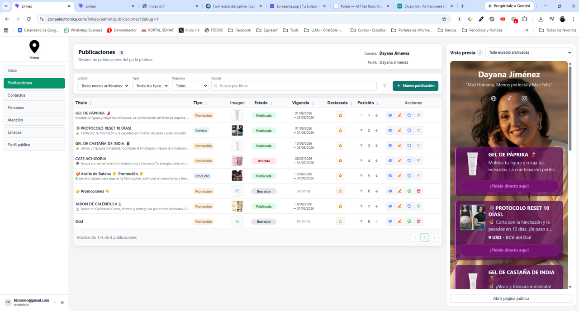
Task: Delete the Ddd draft with red archive icon
Action: click(x=419, y=221)
